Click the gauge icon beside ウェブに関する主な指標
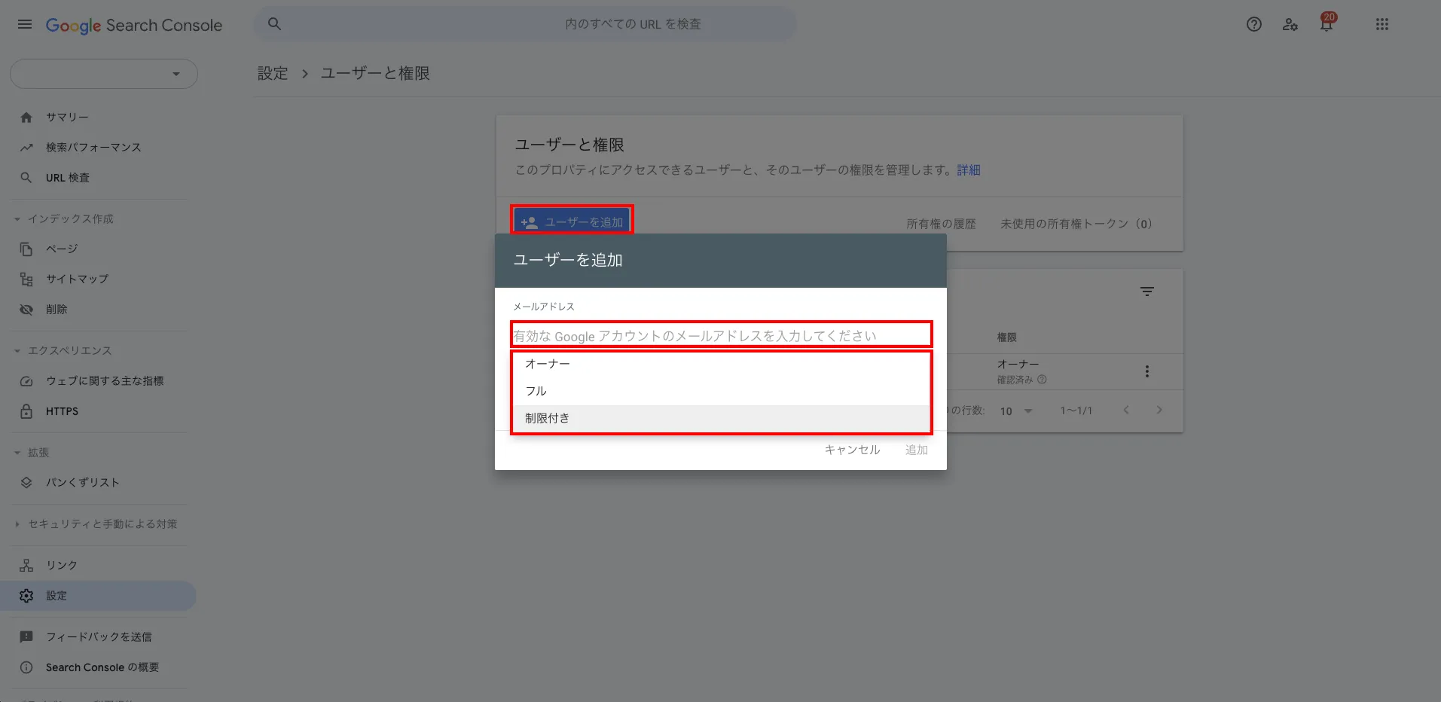 [x=26, y=381]
